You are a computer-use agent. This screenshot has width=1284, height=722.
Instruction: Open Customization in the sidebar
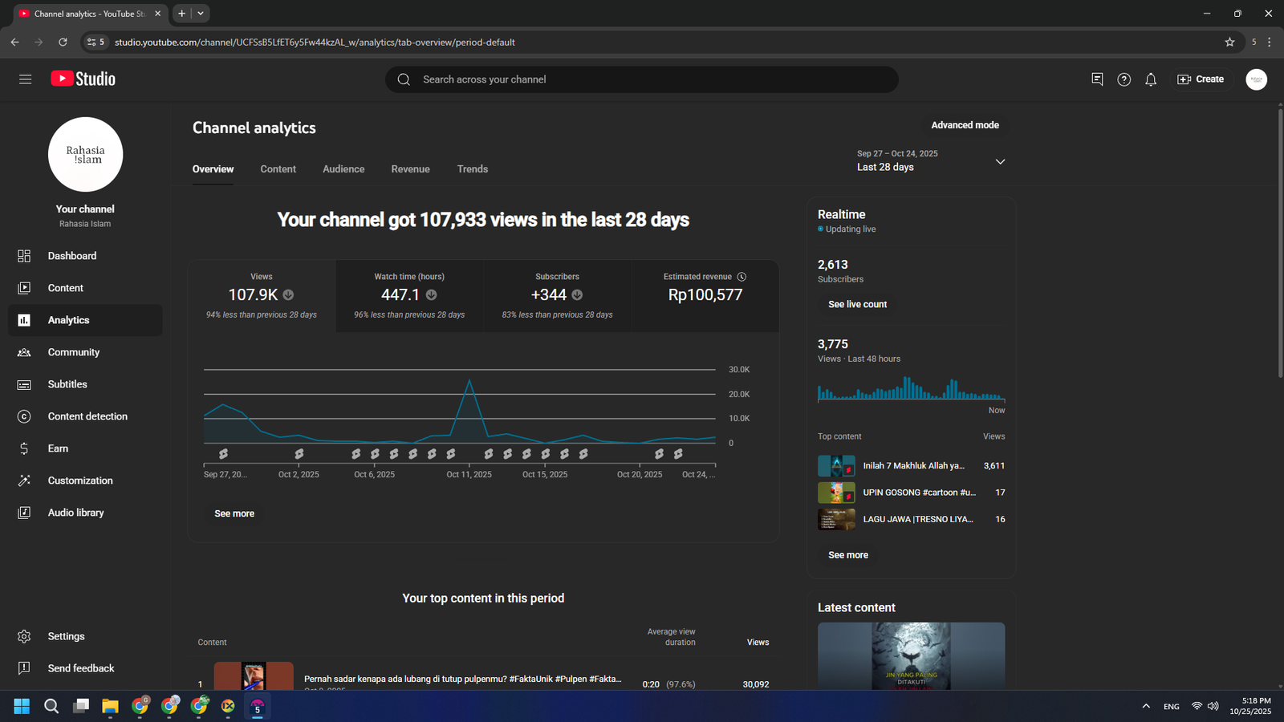click(79, 481)
